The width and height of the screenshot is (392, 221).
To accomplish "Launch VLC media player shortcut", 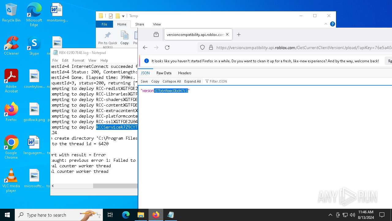I will point(11,180).
